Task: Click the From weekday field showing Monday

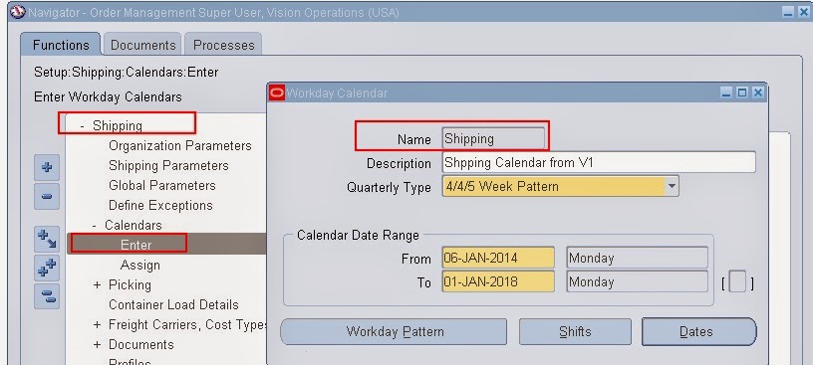Action: (x=638, y=258)
